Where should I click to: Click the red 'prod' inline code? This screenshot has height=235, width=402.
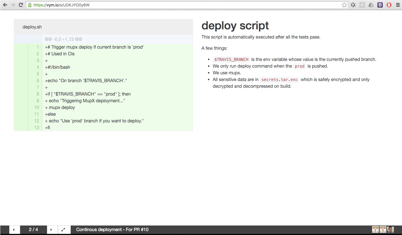[x=300, y=66]
